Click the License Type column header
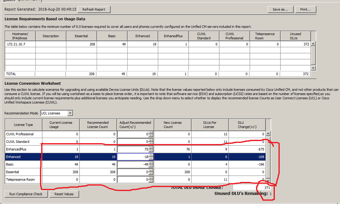340x204 pixels. (23, 125)
